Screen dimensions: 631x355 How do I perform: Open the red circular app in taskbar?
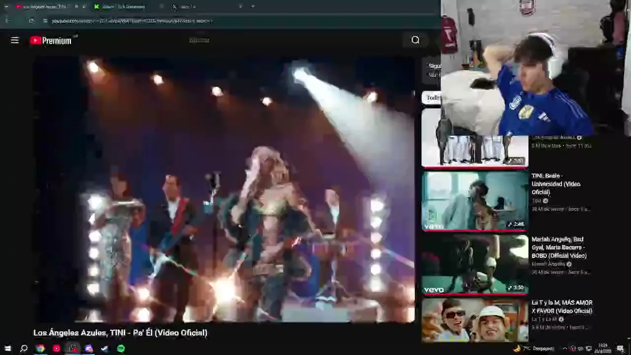[57, 349]
